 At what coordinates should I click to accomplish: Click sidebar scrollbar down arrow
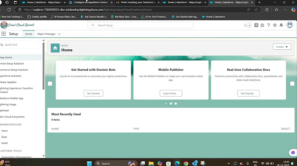(44, 156)
